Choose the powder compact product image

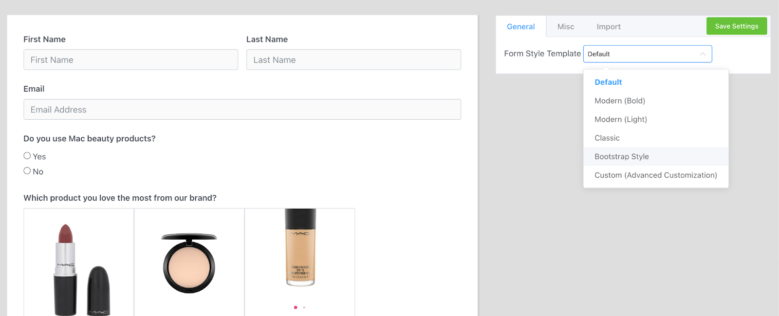coord(189,263)
